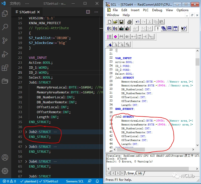Open the Debug menu in SCL editor
The width and height of the screenshot is (201, 184).
(157, 10)
